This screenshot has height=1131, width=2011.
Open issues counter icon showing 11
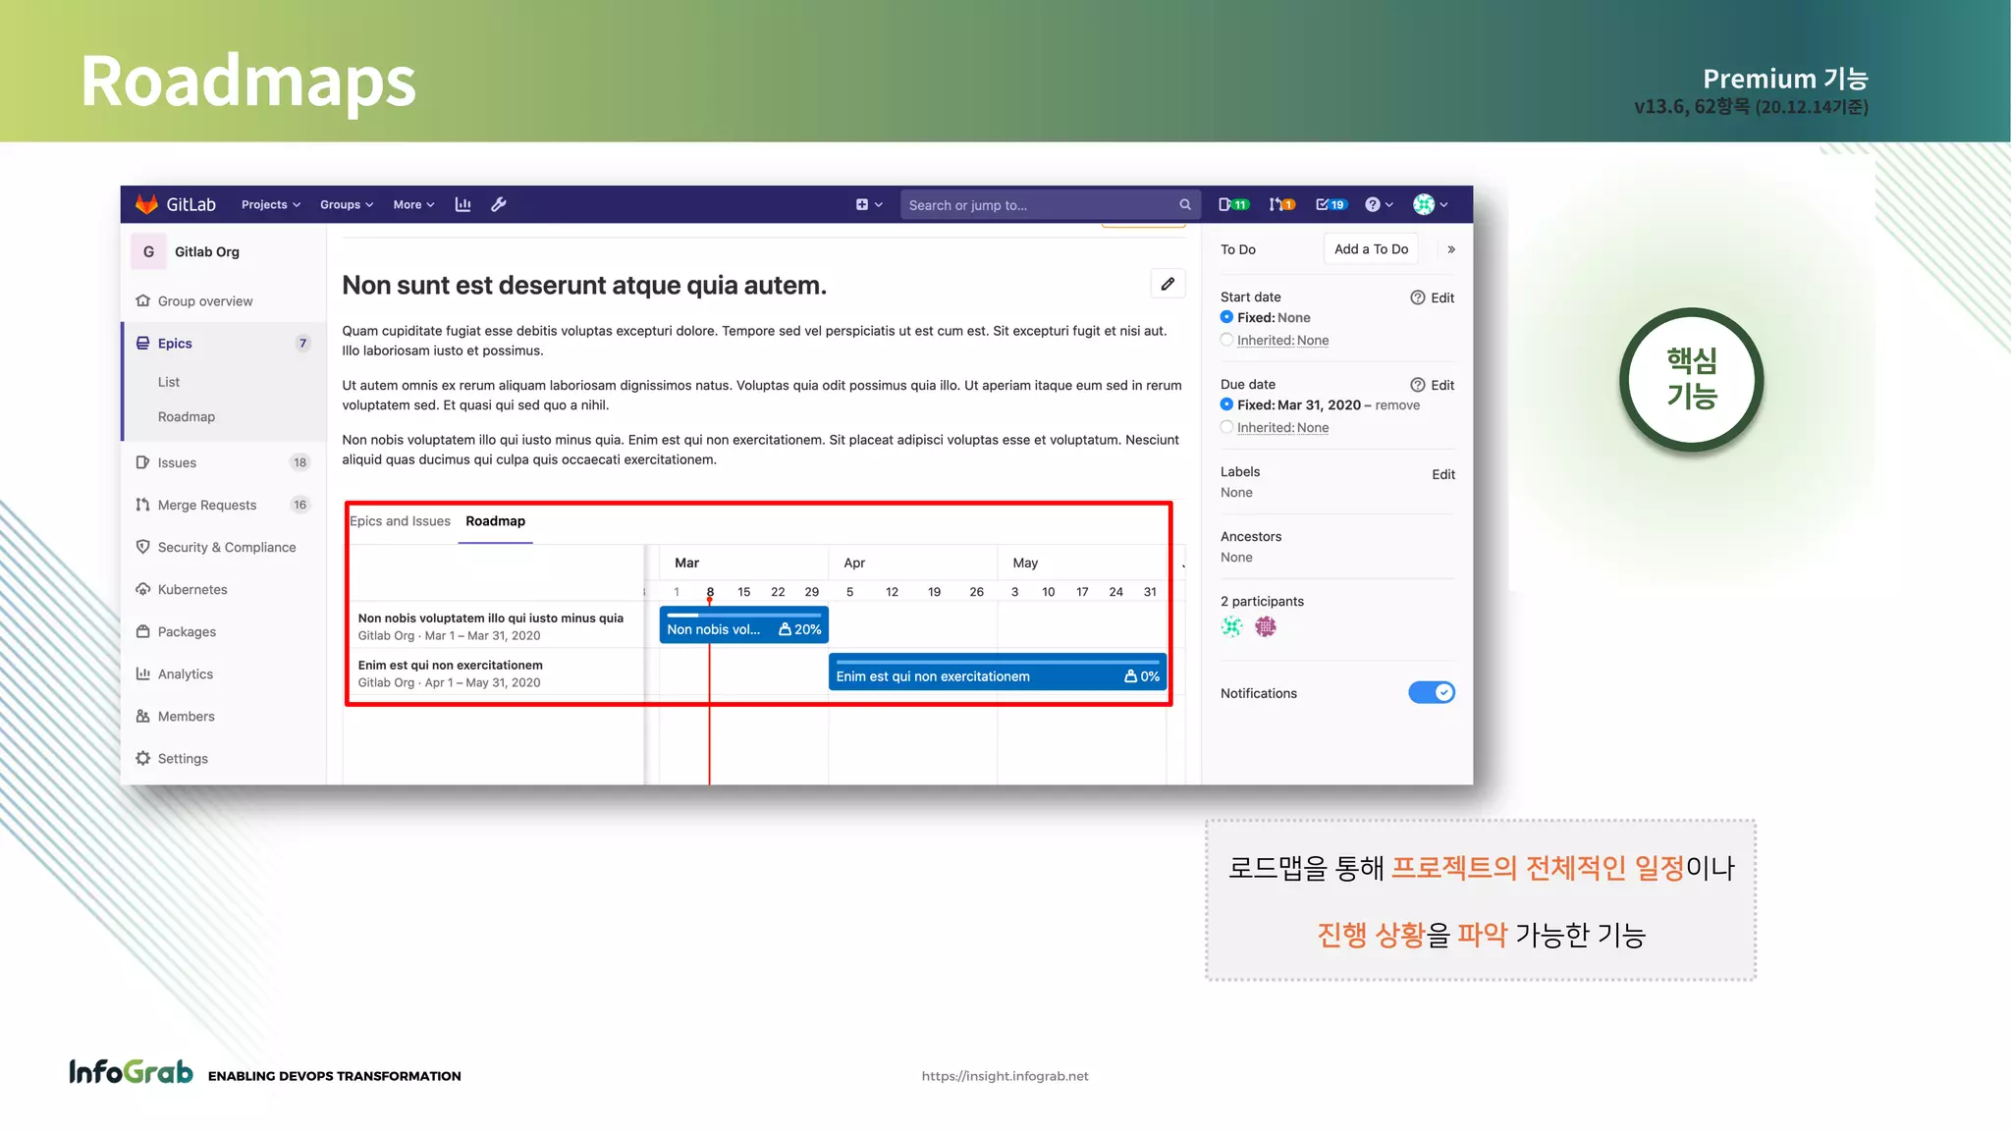1233,204
